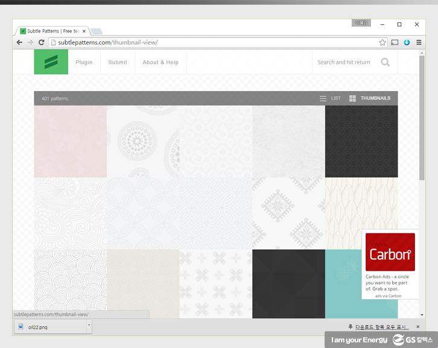Screen dimensions: 438x348
Task: Open the Plugin menu item
Action: (x=84, y=62)
